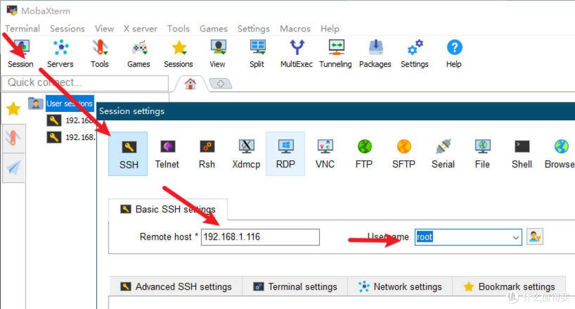
Task: Switch to Network settings tab
Action: pos(400,287)
